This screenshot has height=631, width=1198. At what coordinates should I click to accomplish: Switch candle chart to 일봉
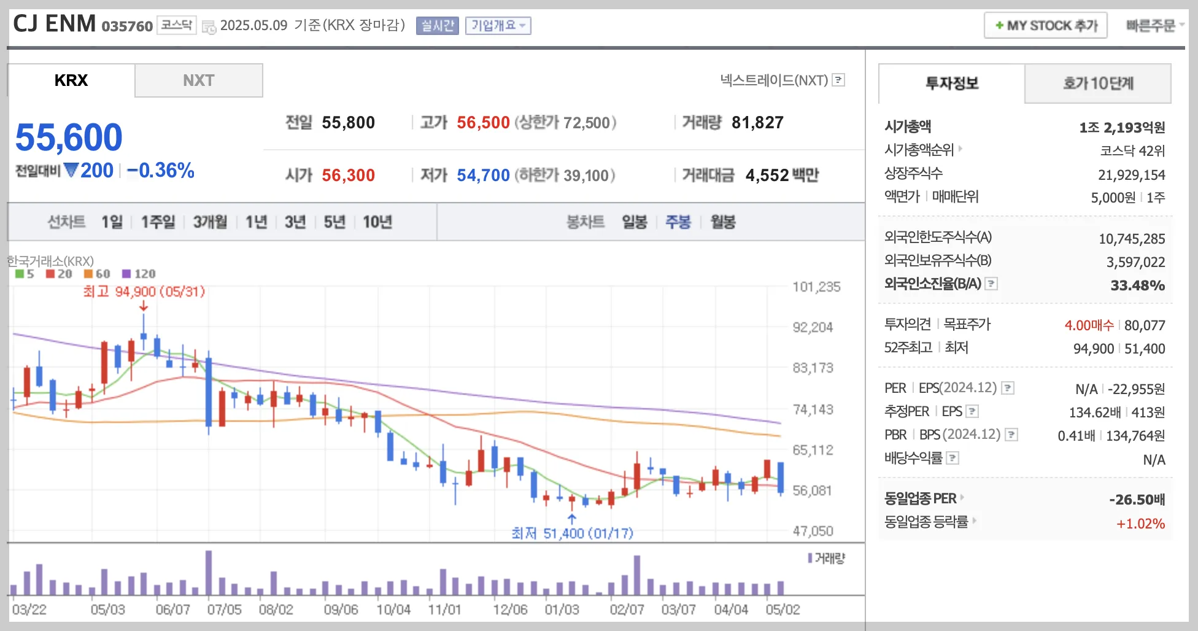click(x=635, y=222)
